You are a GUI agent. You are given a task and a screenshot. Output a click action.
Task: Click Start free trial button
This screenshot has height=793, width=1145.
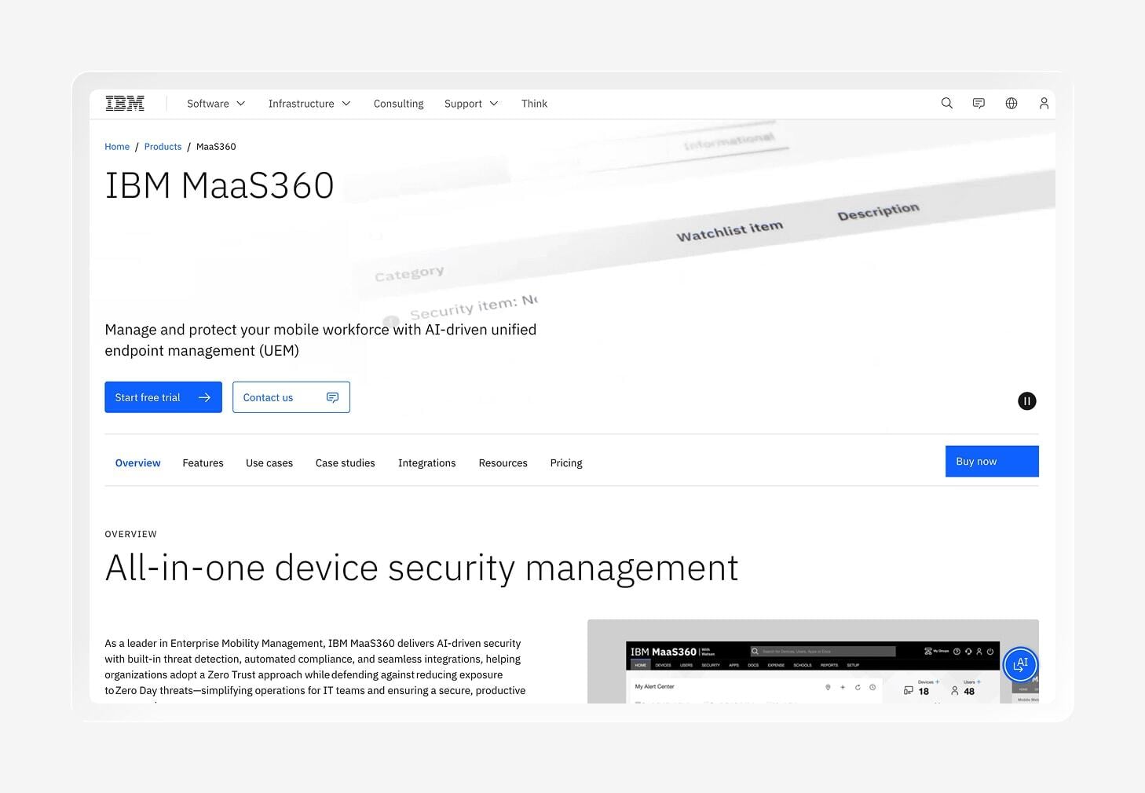pyautogui.click(x=163, y=397)
